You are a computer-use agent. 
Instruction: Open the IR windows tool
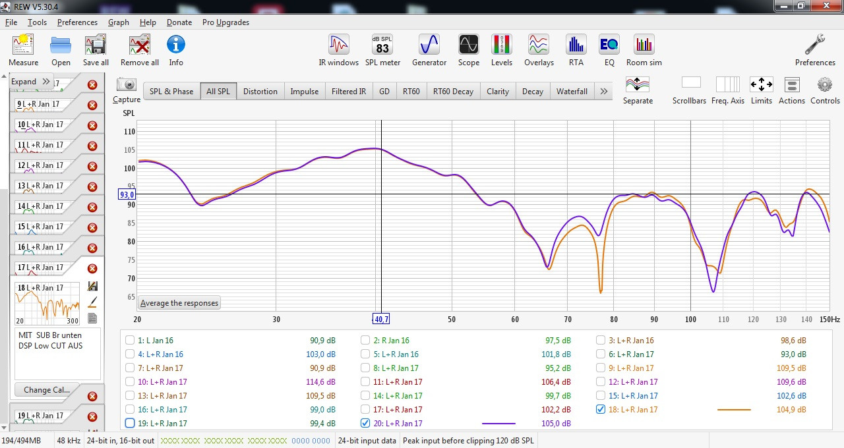coord(338,50)
